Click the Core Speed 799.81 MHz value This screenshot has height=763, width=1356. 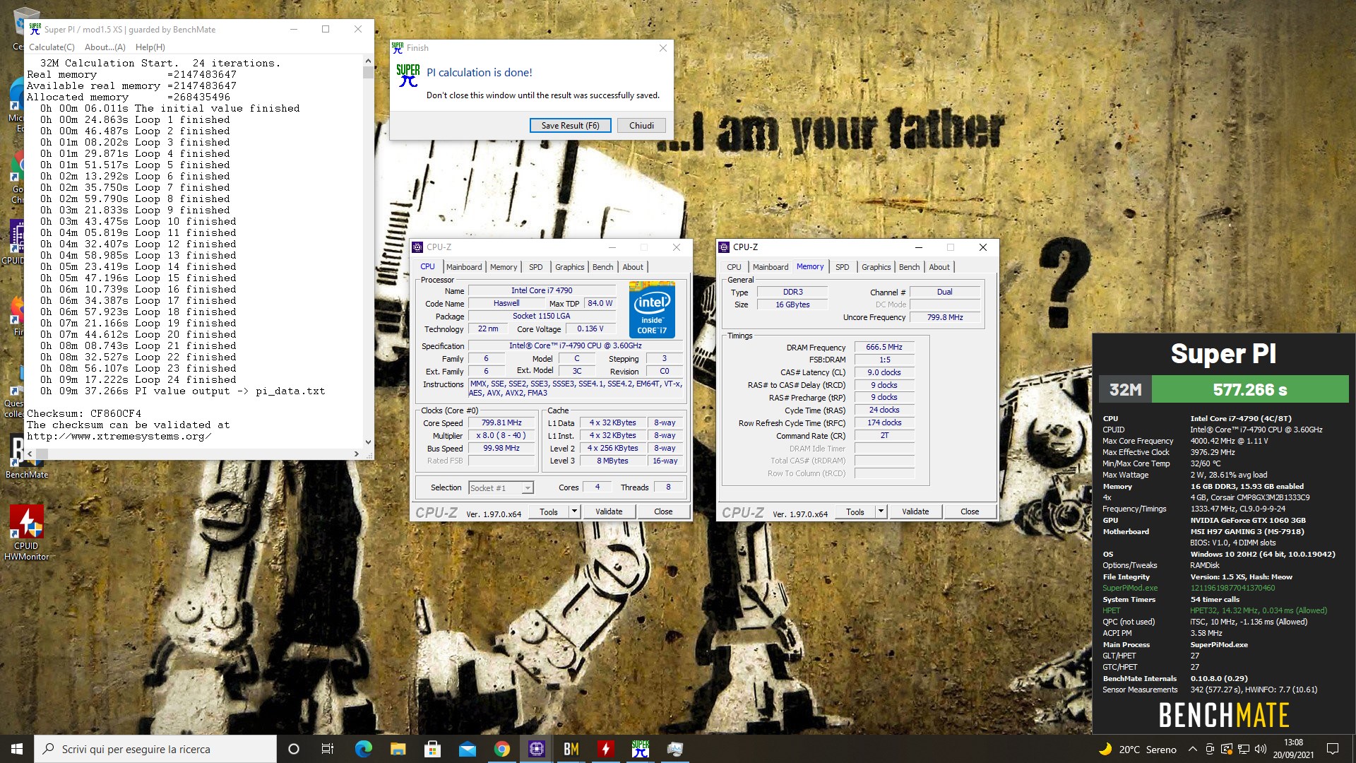coord(501,422)
